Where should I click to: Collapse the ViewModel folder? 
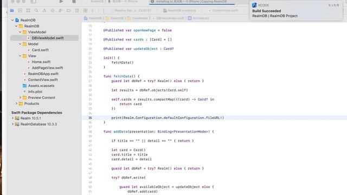[20, 32]
